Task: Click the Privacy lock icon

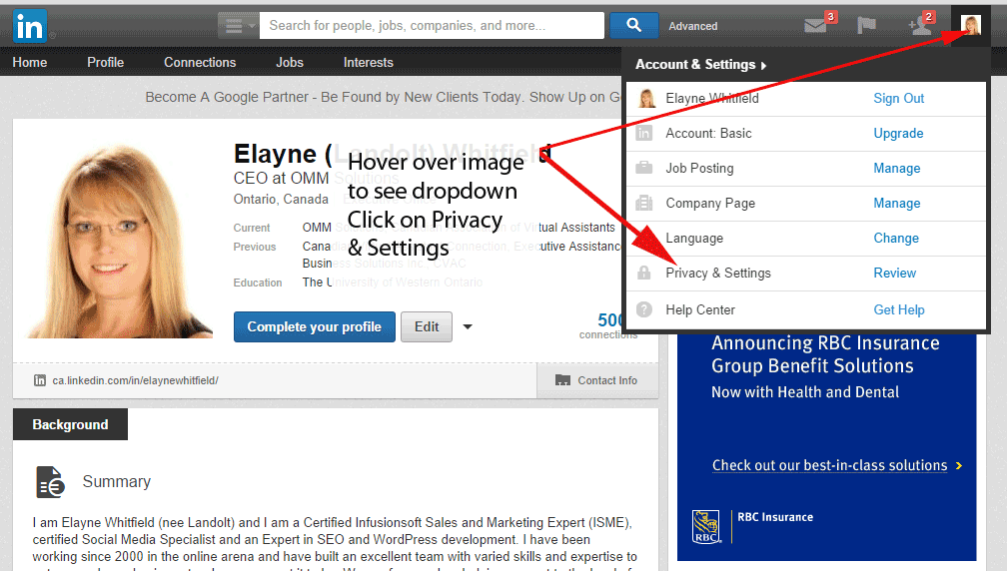Action: tap(643, 273)
